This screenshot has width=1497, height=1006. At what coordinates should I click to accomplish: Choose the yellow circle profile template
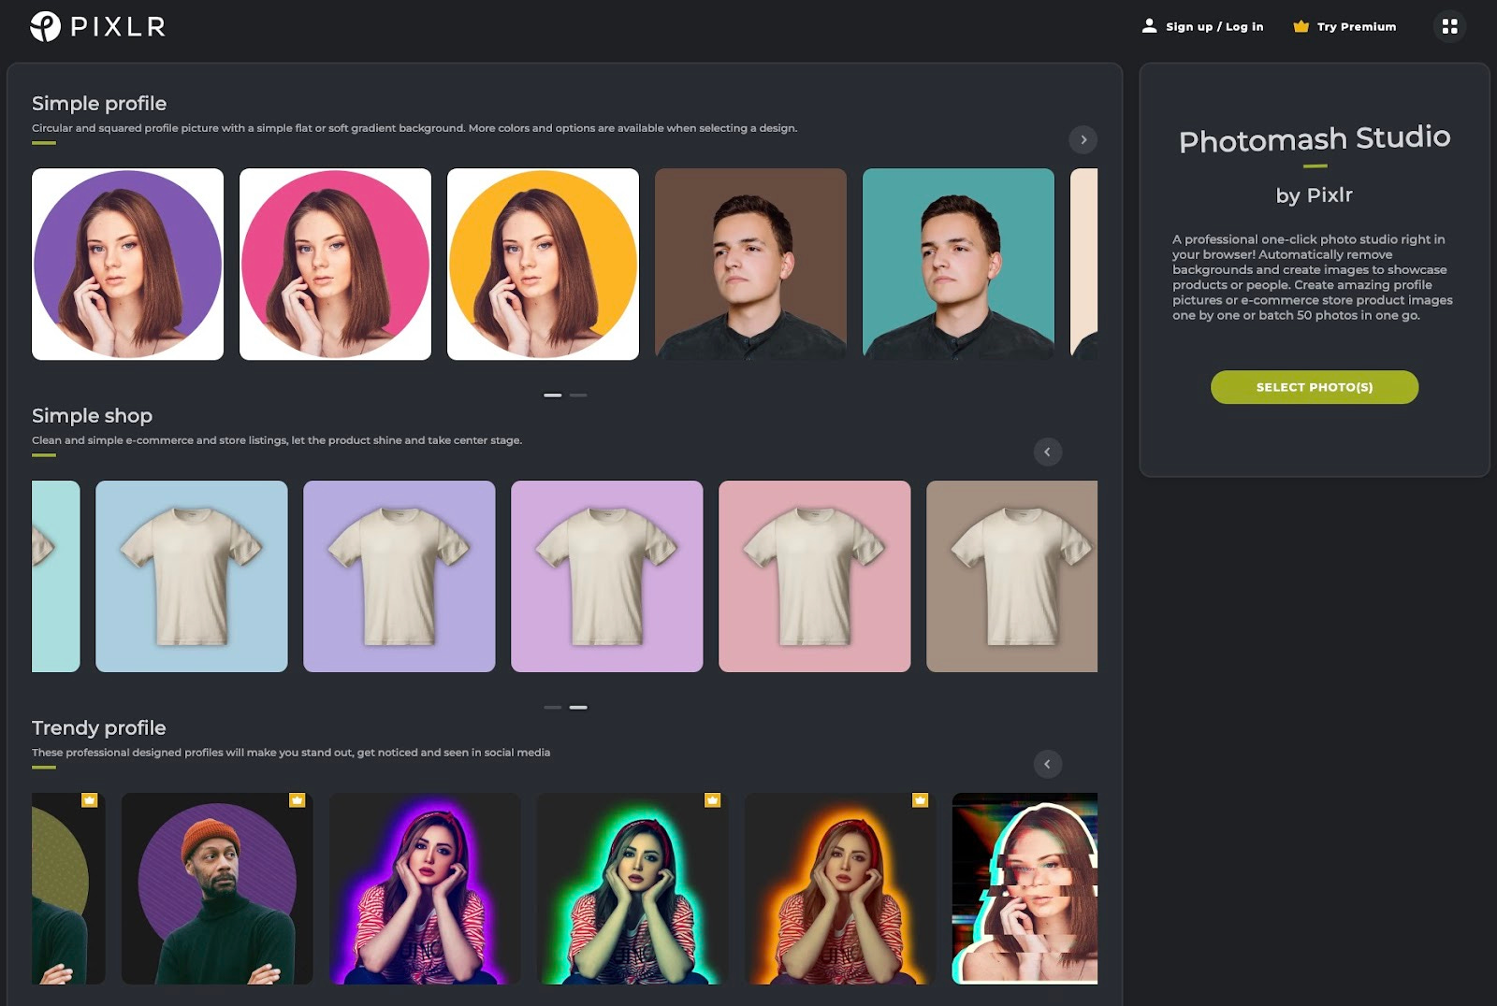[x=544, y=265]
